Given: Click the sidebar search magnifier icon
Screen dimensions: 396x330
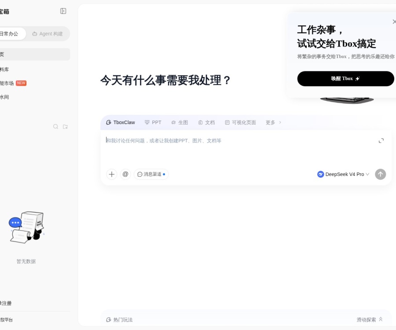Looking at the screenshot, I should click(55, 126).
